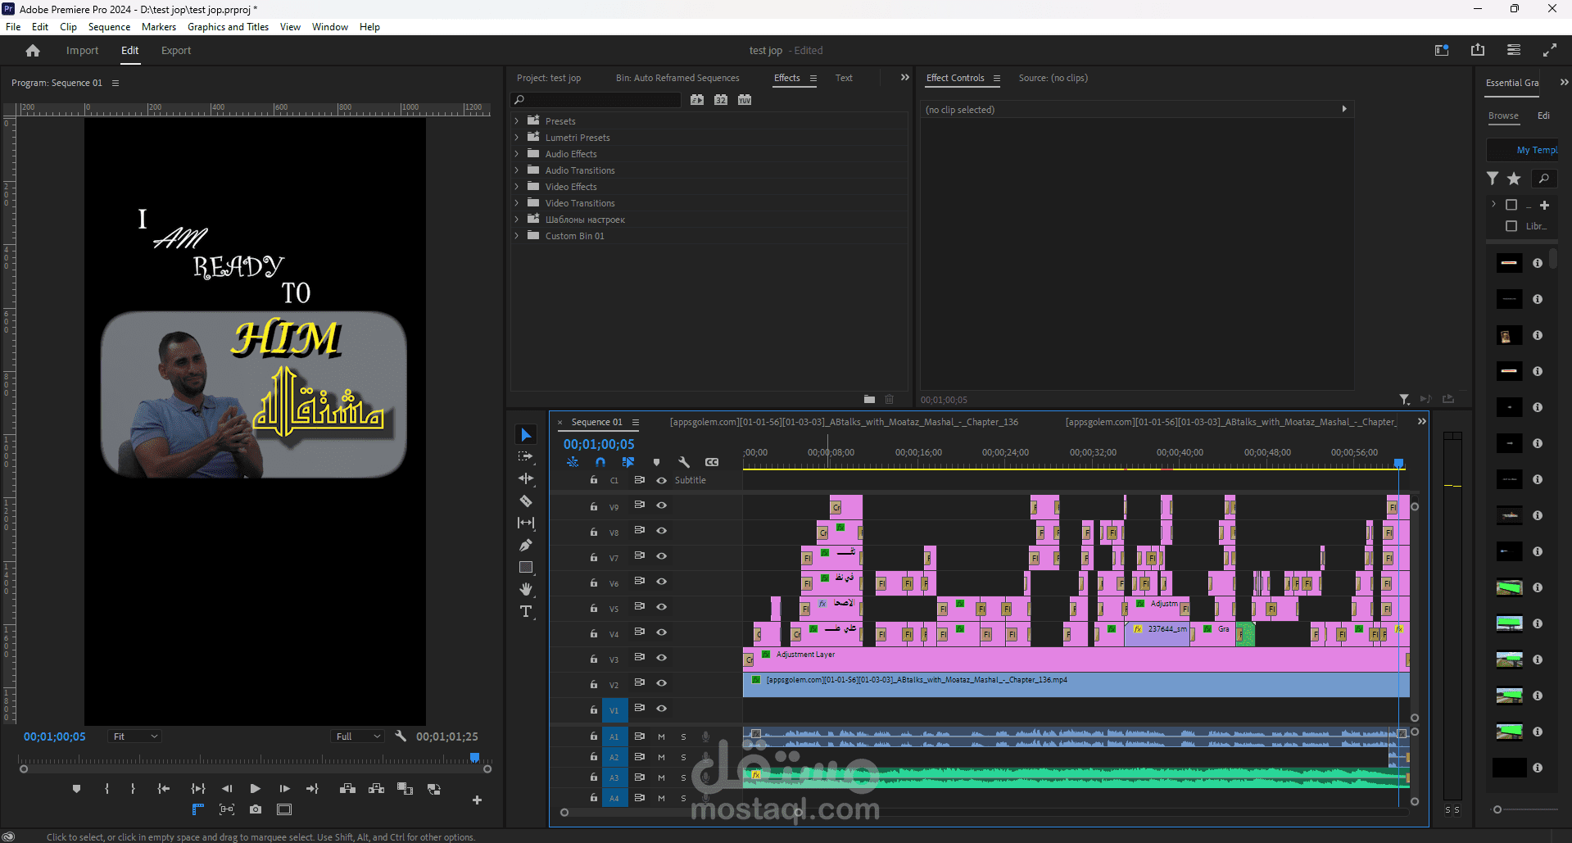Hide track V9 with eye icon

[661, 505]
